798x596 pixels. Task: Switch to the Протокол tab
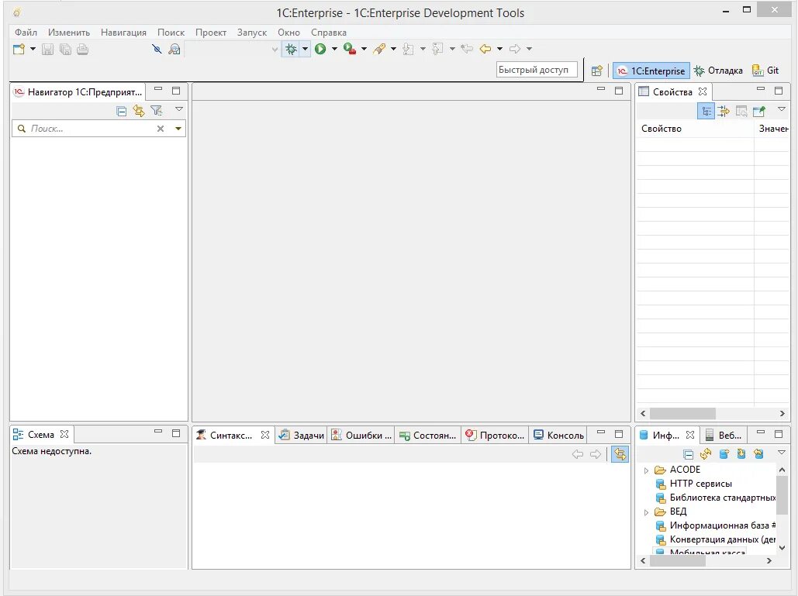point(496,436)
